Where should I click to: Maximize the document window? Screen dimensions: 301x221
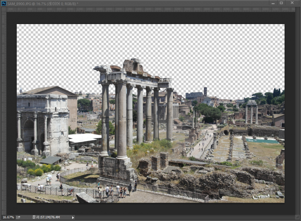(x=281, y=3)
